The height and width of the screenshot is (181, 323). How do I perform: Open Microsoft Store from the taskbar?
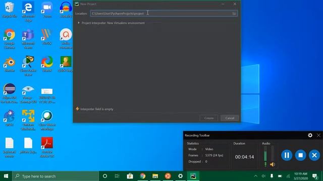pos(130,176)
